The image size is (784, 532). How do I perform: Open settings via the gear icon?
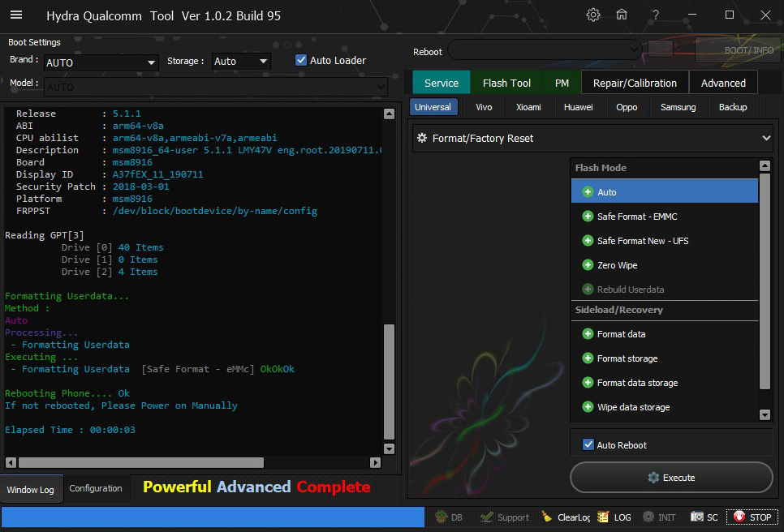pos(593,15)
